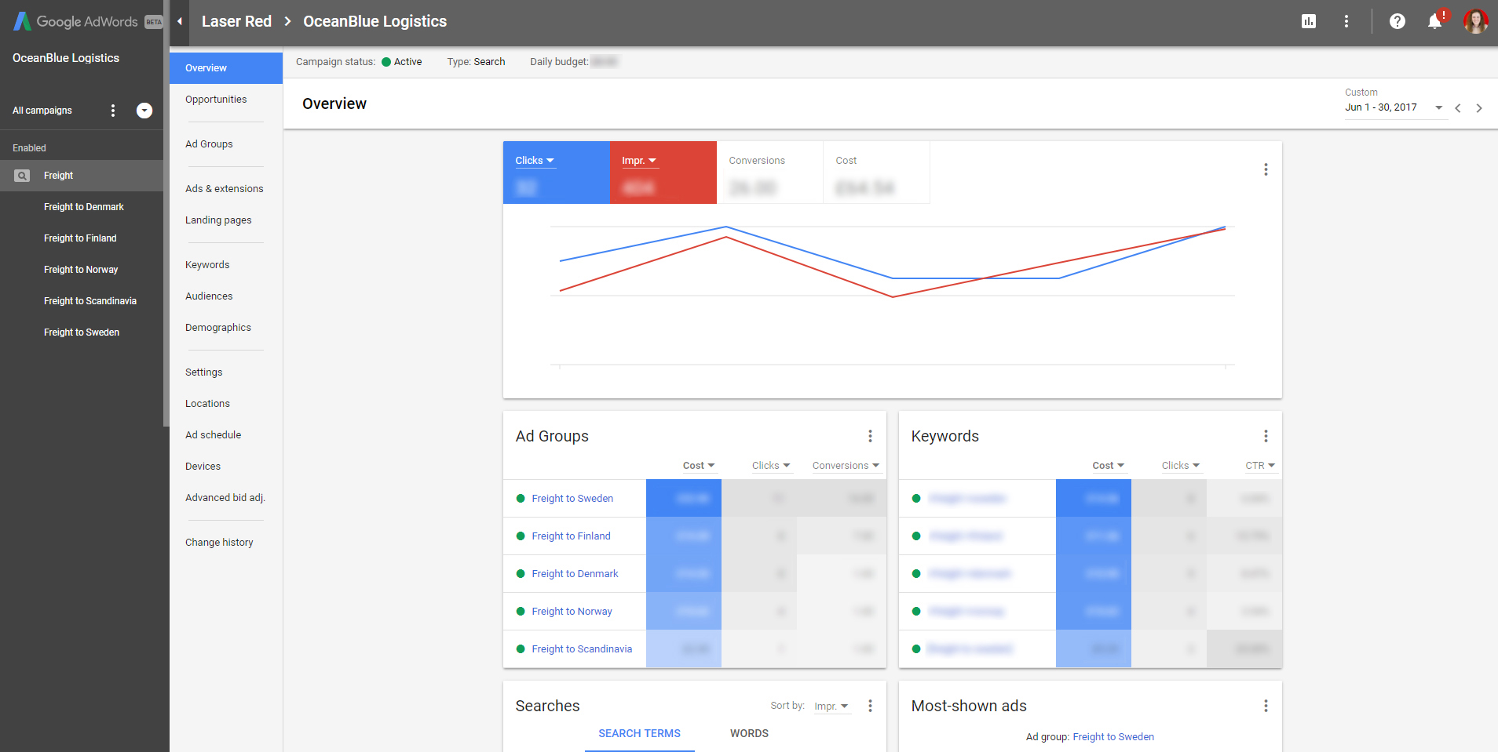Viewport: 1498px width, 752px height.
Task: Open Change history page
Action: 219,543
